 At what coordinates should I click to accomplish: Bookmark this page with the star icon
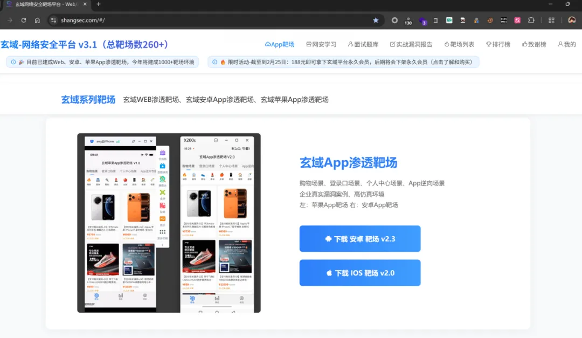pyautogui.click(x=376, y=20)
